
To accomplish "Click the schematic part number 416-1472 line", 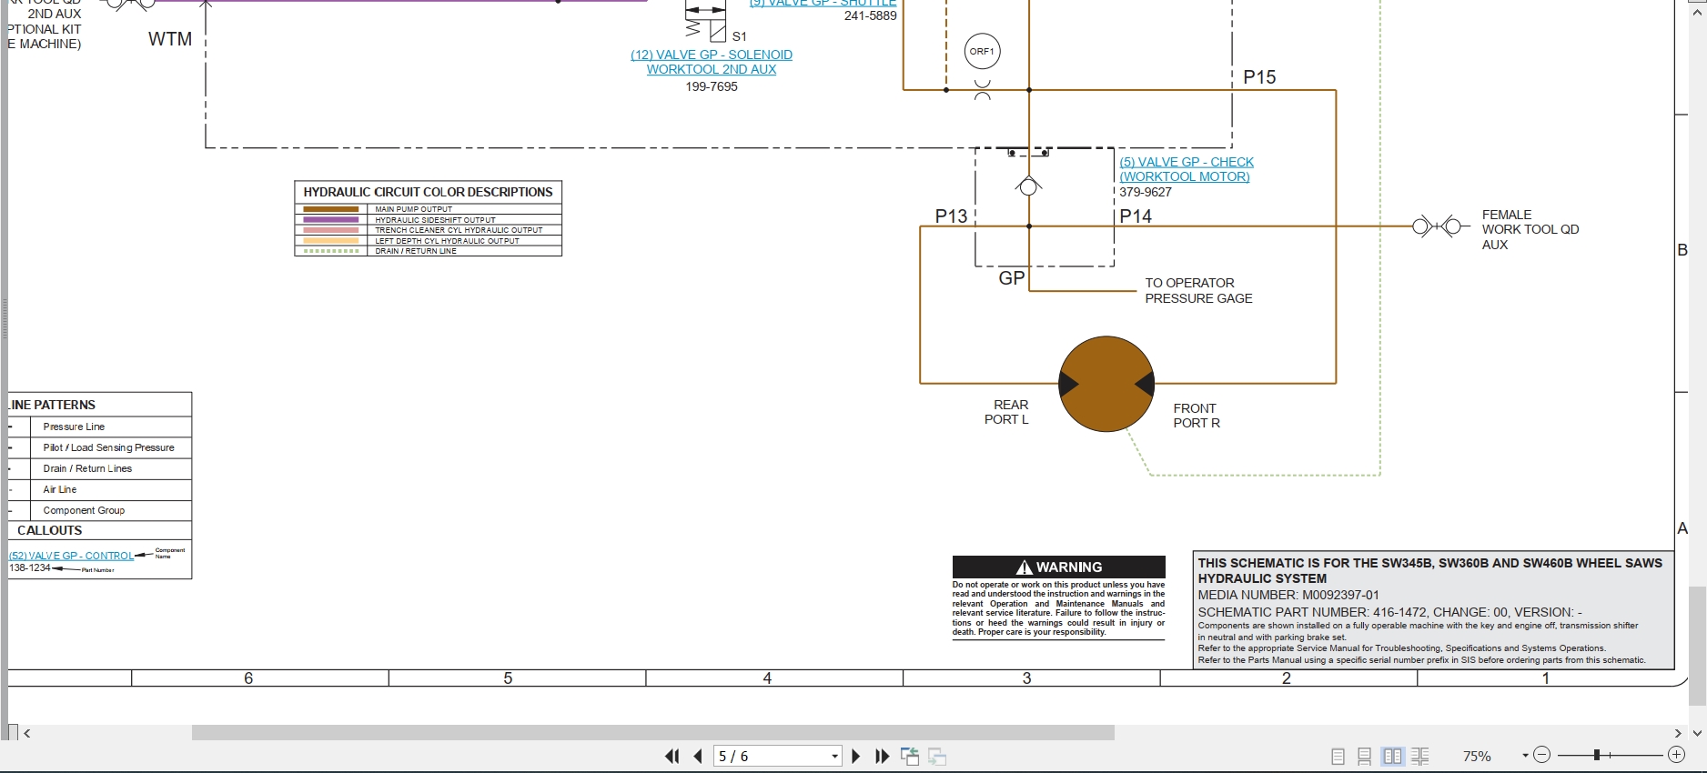I will (x=1389, y=612).
